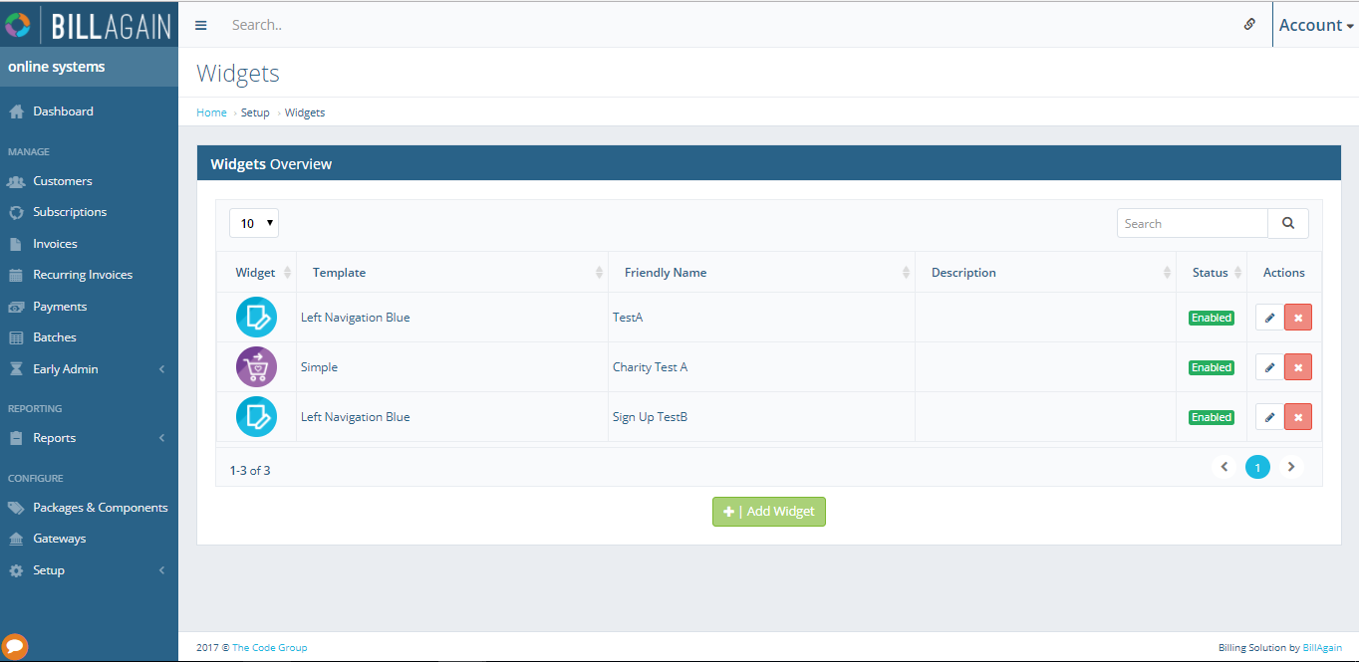Click the BillAgain logo icon
The width and height of the screenshot is (1359, 662).
pos(18,24)
